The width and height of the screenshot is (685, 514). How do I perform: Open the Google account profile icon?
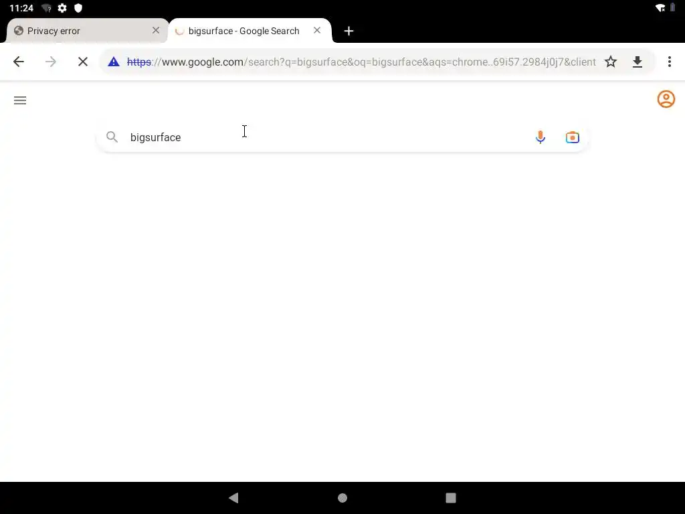tap(666, 99)
